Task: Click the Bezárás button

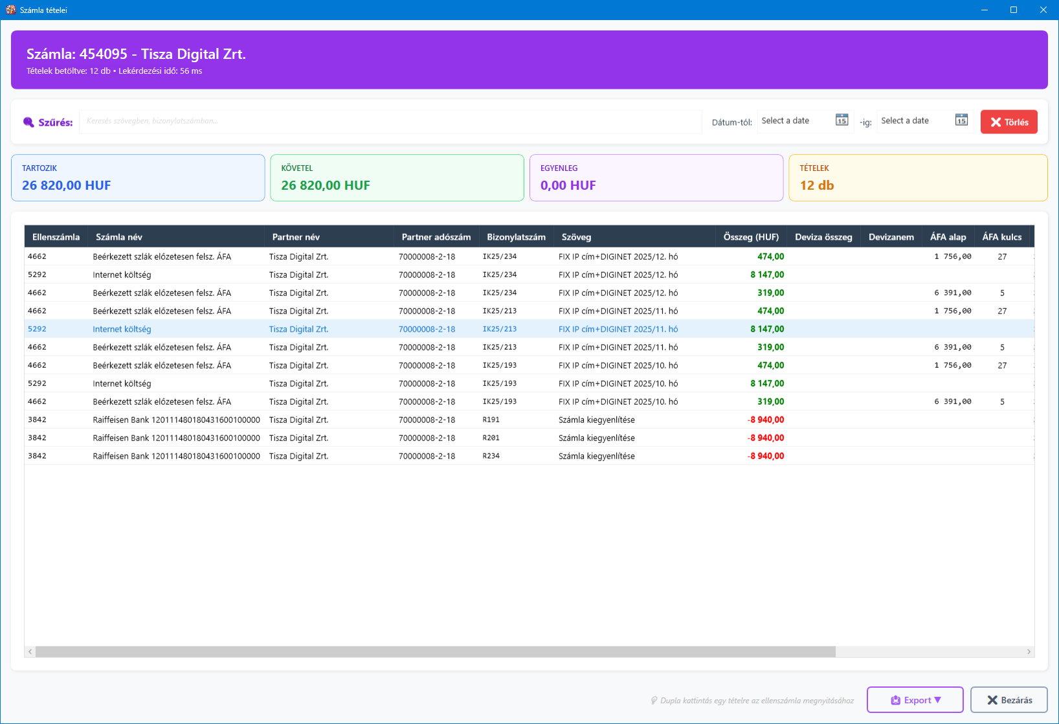Action: tap(1009, 700)
